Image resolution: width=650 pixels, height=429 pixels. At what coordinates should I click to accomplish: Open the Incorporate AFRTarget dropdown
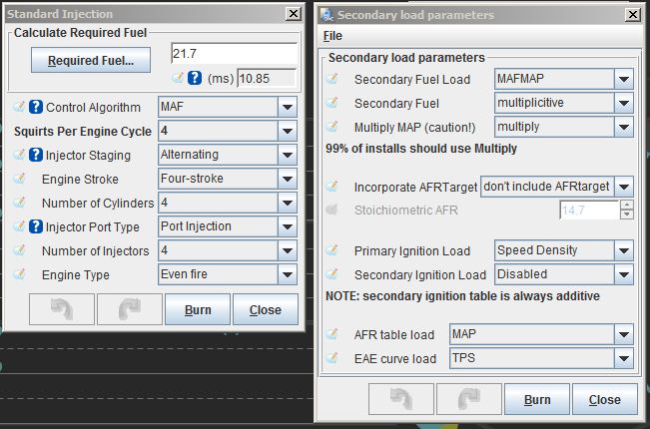(623, 187)
